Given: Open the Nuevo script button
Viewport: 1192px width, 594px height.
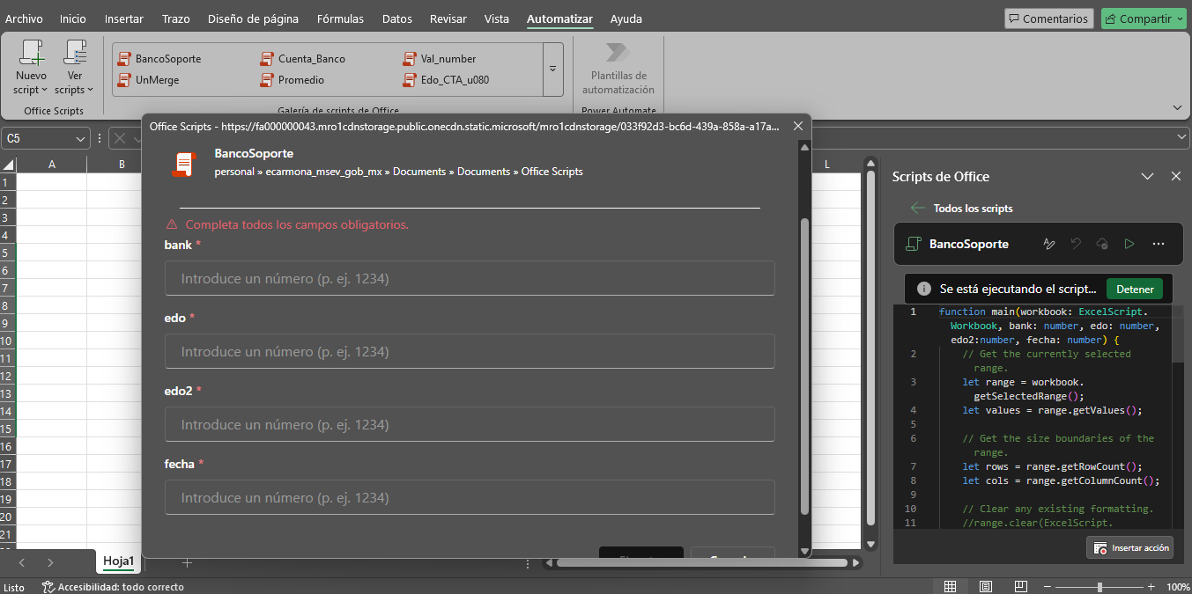Looking at the screenshot, I should [31, 68].
